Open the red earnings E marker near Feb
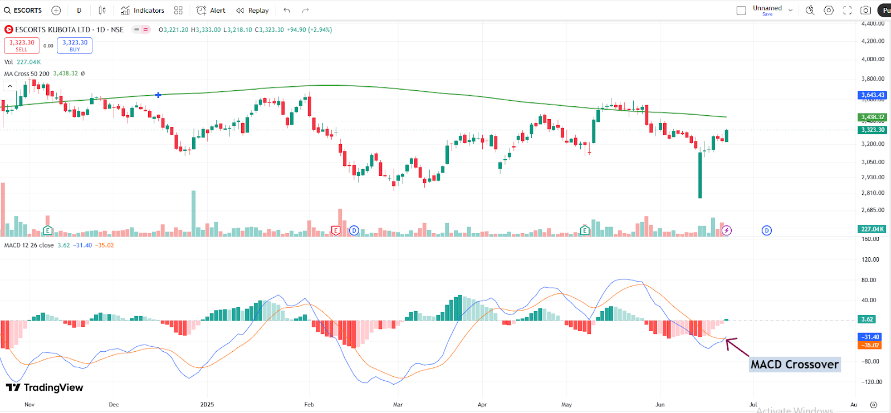 (335, 230)
